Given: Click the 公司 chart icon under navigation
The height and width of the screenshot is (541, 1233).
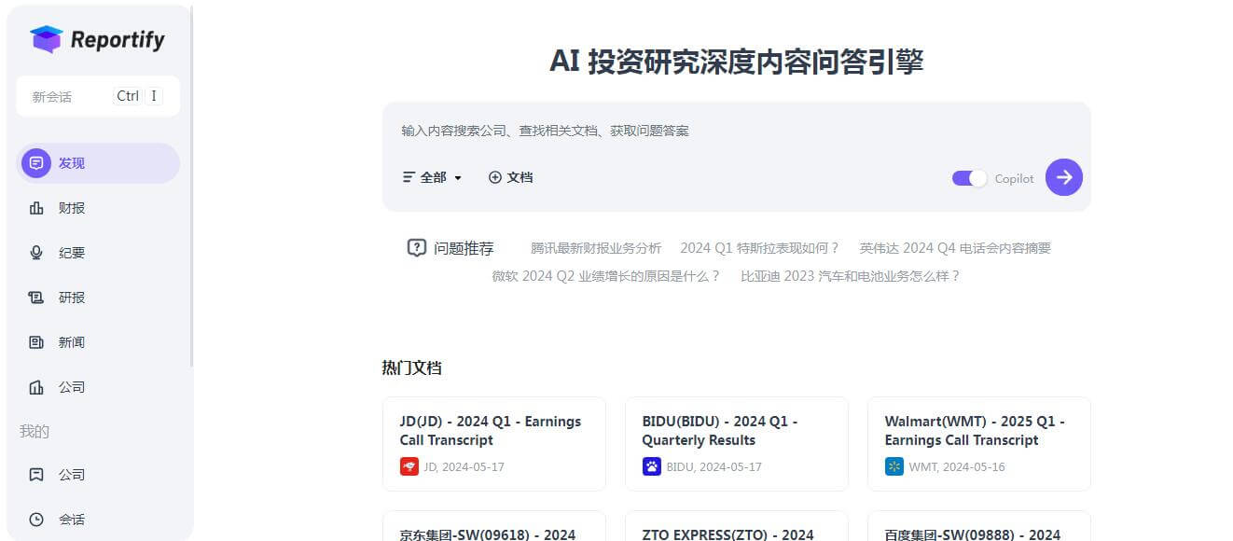Looking at the screenshot, I should click(35, 386).
